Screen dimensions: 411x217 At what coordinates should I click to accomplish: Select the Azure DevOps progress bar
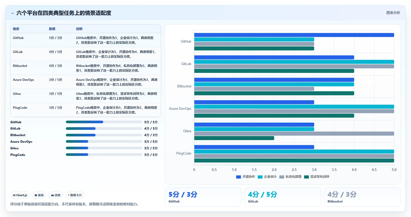point(104,141)
